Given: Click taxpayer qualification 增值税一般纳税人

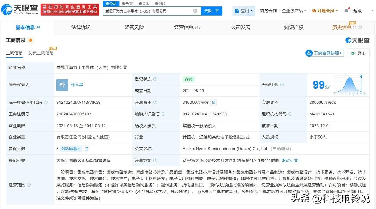Looking at the screenshot, I should point(199,126).
